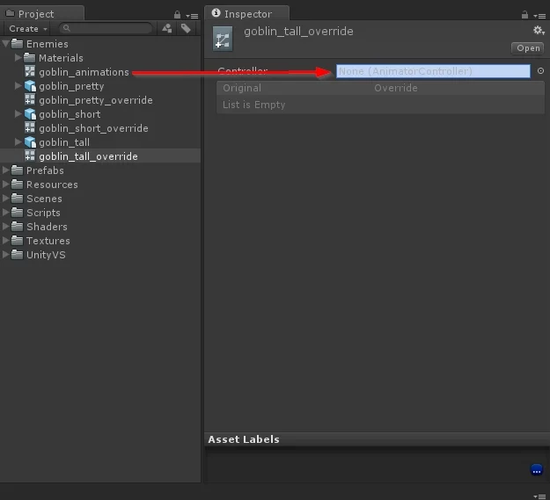
Task: Open the bottom-right panel options menu
Action: [x=539, y=496]
